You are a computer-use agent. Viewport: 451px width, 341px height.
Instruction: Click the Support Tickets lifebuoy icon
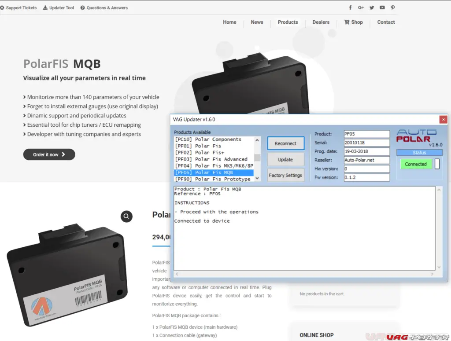pos(2,8)
